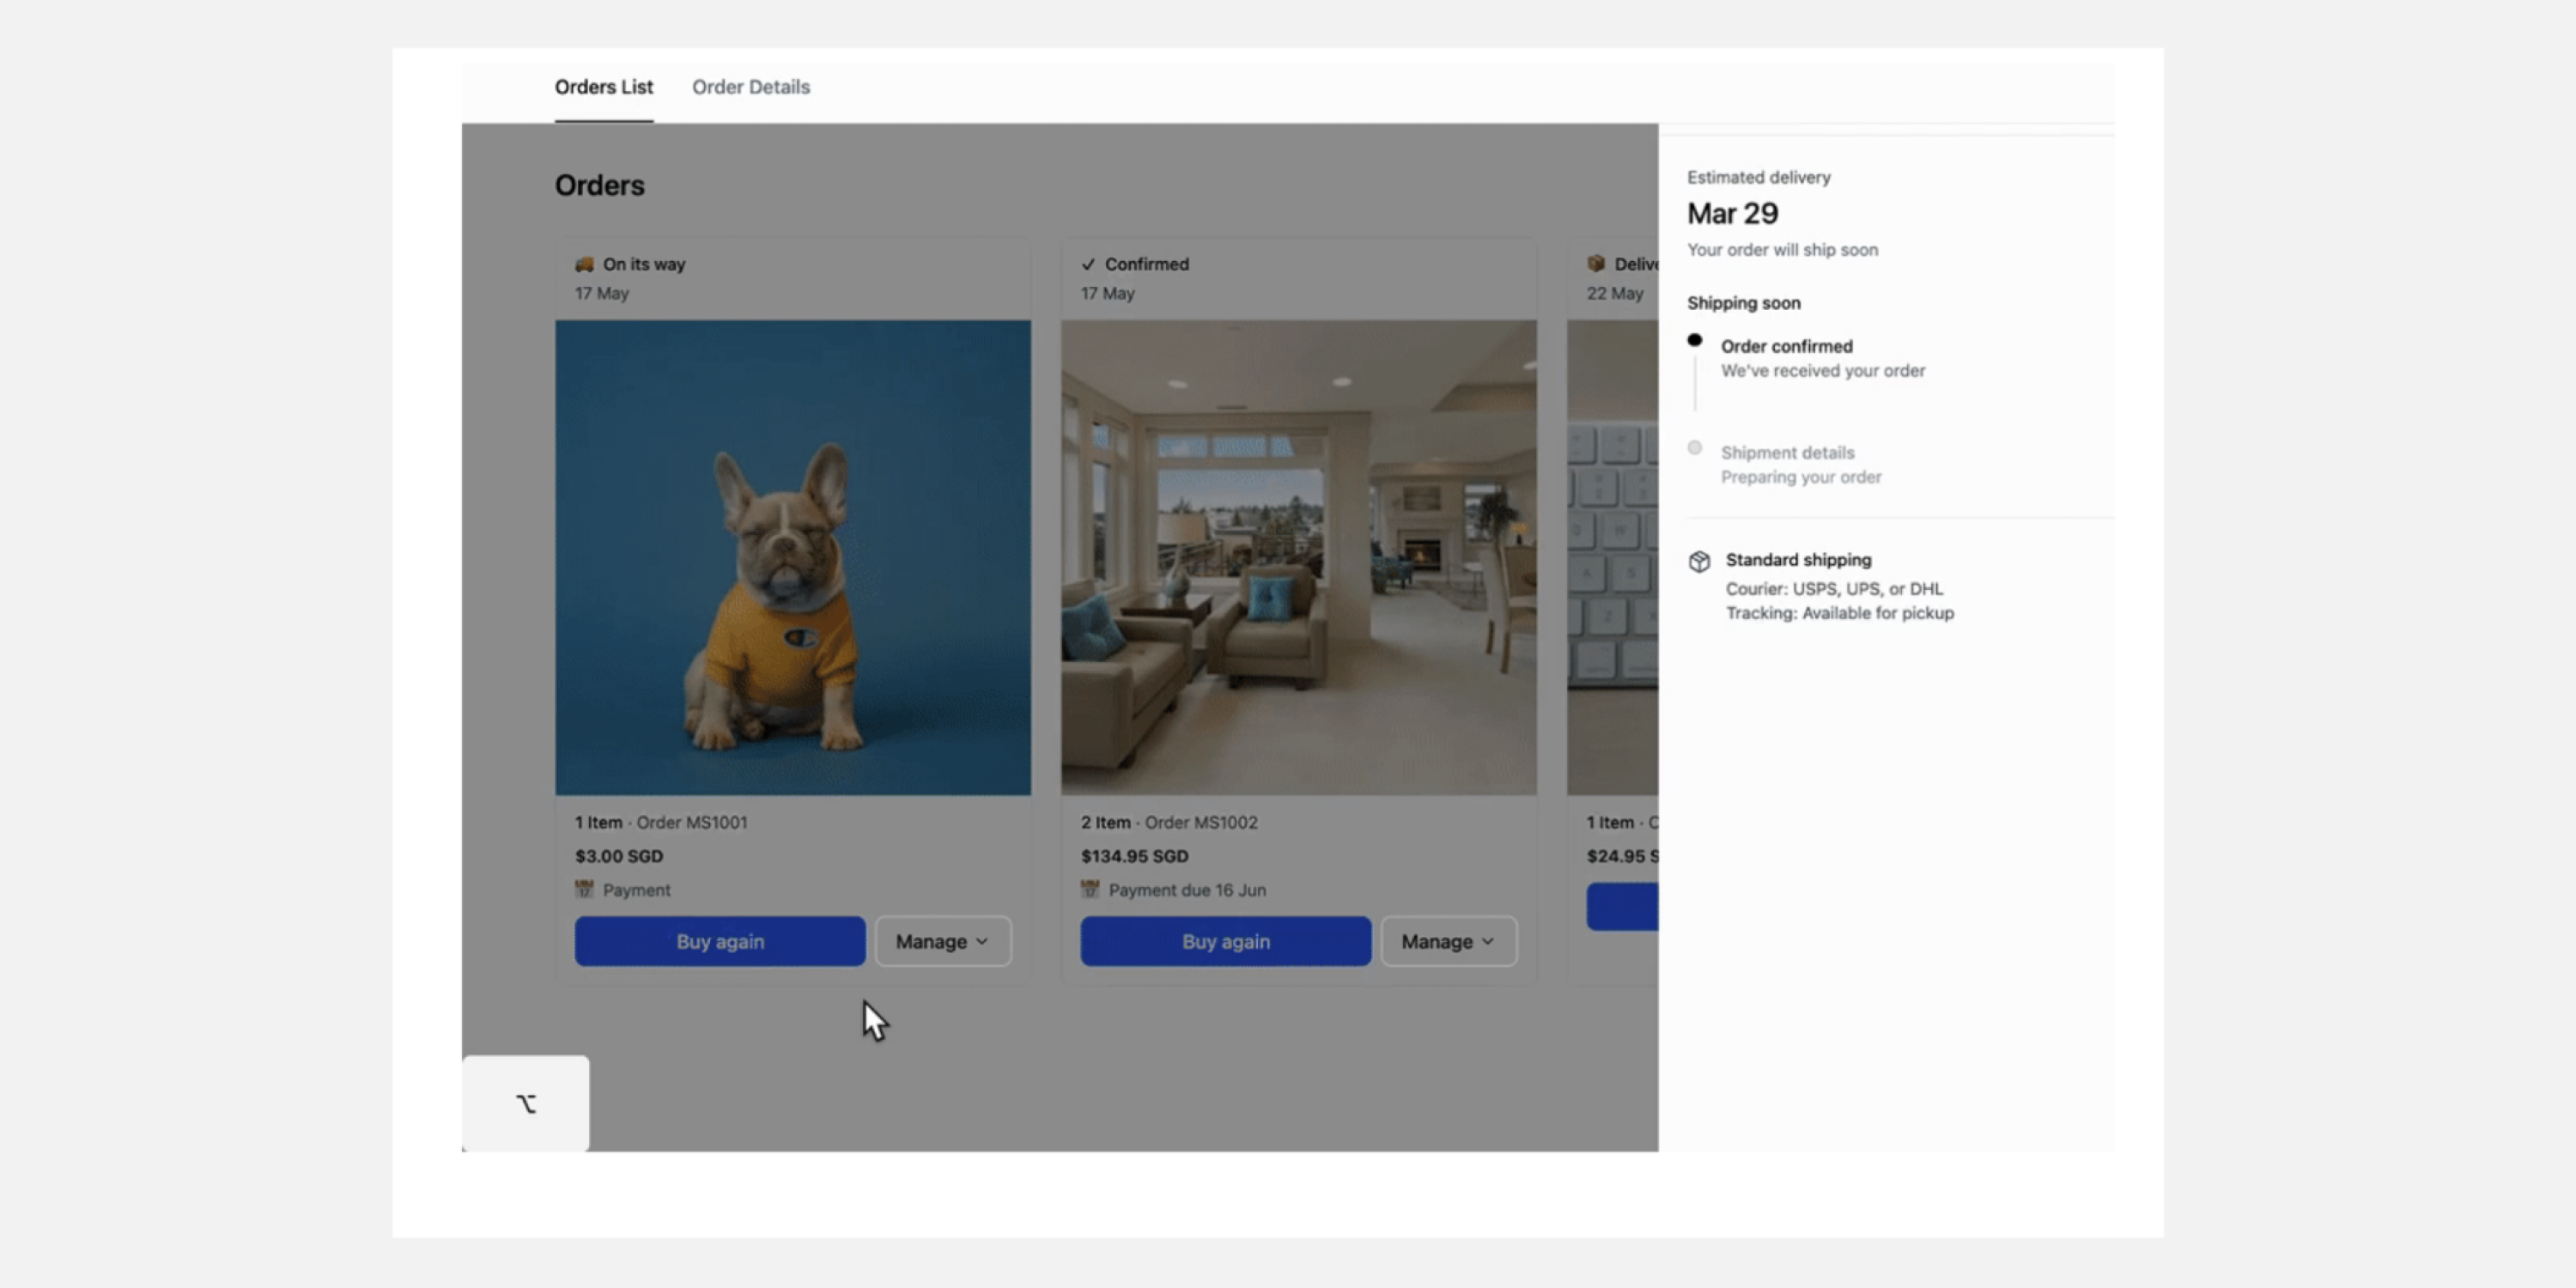Image resolution: width=2576 pixels, height=1288 pixels.
Task: Click the 'On its way' status label
Action: click(644, 264)
